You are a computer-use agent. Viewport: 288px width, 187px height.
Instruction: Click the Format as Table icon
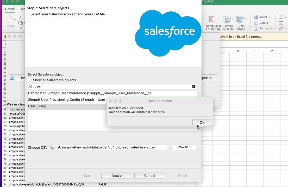[x=227, y=20]
